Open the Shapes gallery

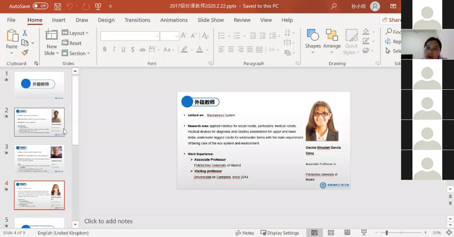[313, 39]
